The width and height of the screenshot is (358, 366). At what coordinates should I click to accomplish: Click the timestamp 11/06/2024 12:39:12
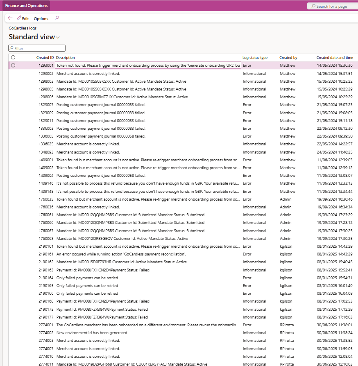335,168
